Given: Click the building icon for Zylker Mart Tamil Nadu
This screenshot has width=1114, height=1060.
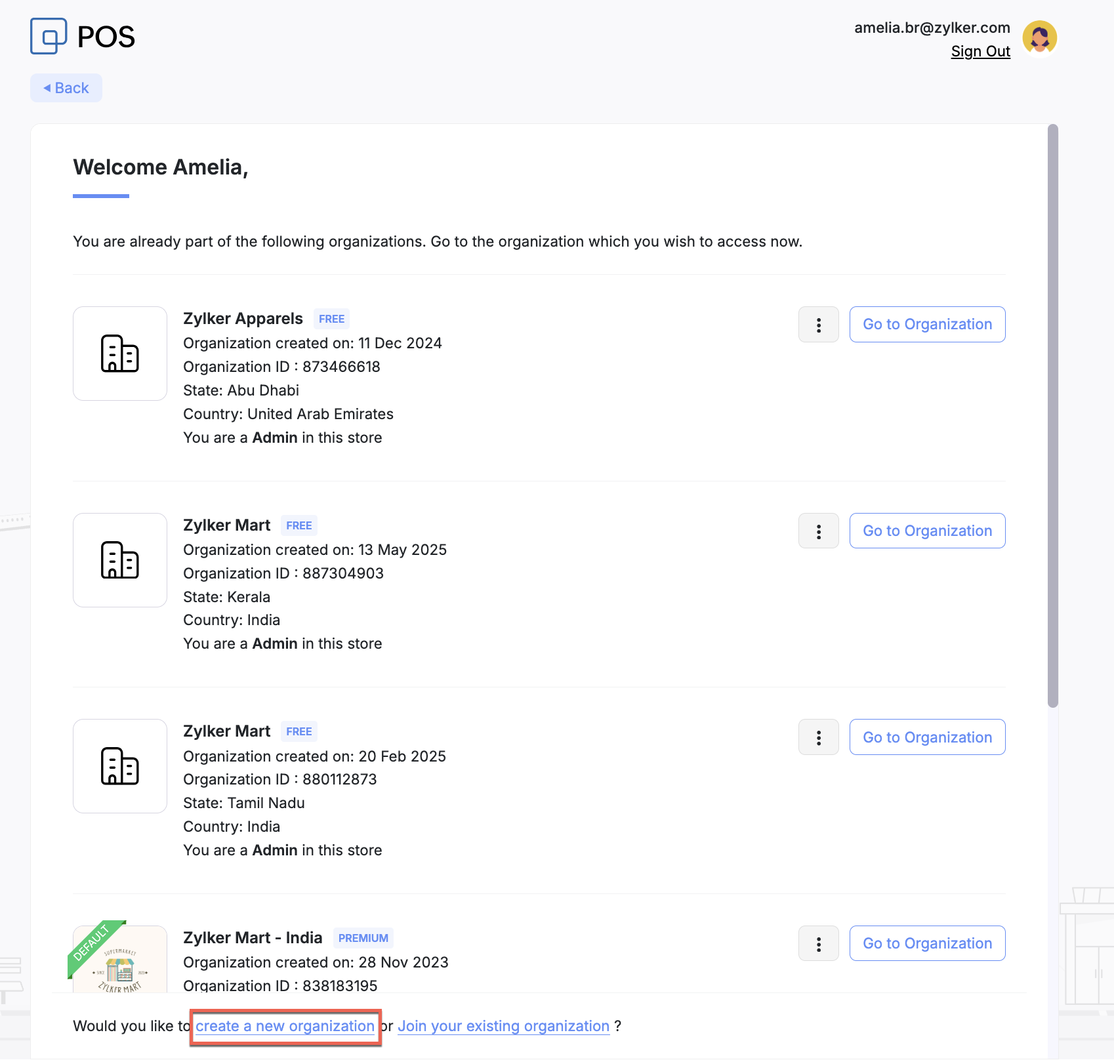Looking at the screenshot, I should tap(120, 766).
